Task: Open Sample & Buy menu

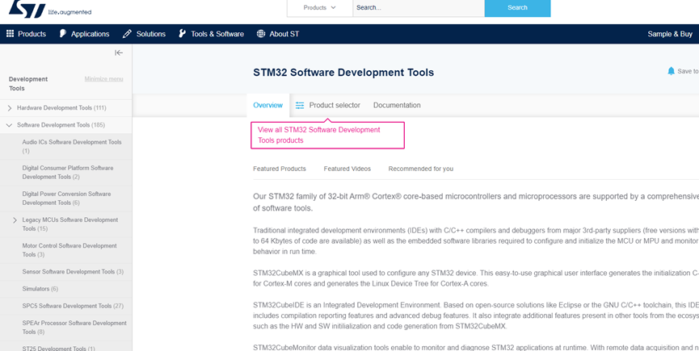Action: (x=670, y=34)
